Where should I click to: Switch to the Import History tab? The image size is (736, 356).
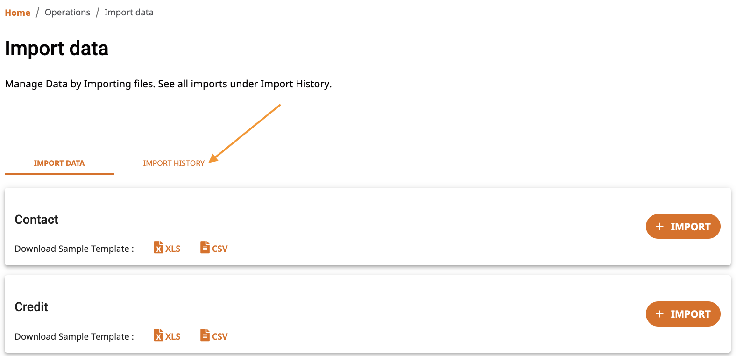[x=174, y=163]
